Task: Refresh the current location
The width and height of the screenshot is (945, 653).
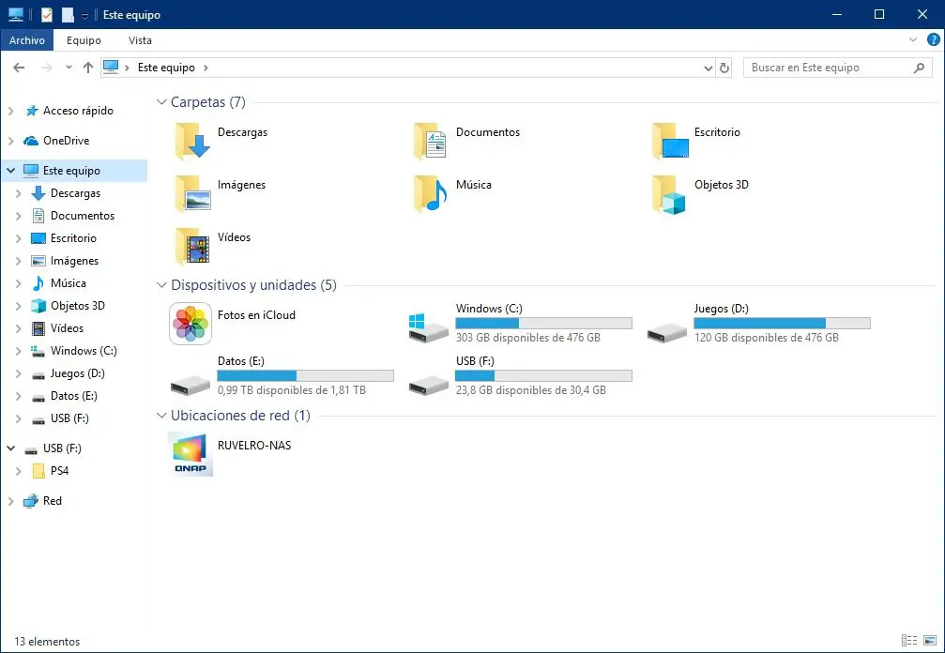Action: pos(724,68)
